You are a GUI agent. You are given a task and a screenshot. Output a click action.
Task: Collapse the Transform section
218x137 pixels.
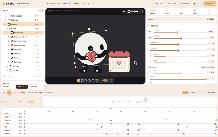148,26
